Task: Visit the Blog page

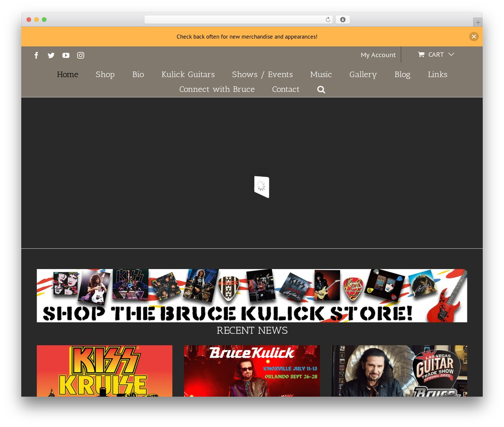Action: [402, 74]
